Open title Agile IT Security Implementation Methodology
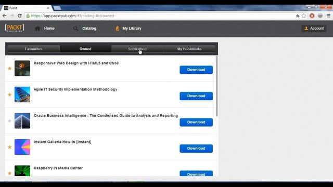This screenshot has width=333, height=187. tap(75, 89)
